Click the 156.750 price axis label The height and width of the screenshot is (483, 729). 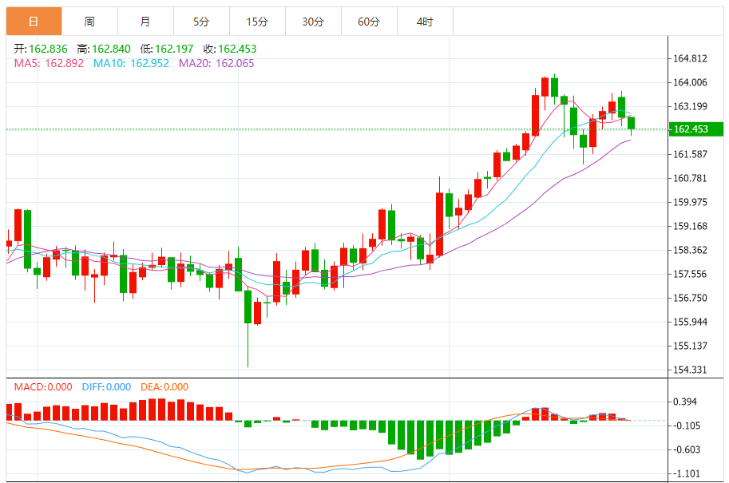pos(690,298)
